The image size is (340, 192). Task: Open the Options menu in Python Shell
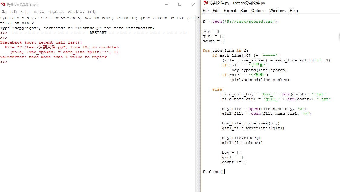(x=57, y=12)
